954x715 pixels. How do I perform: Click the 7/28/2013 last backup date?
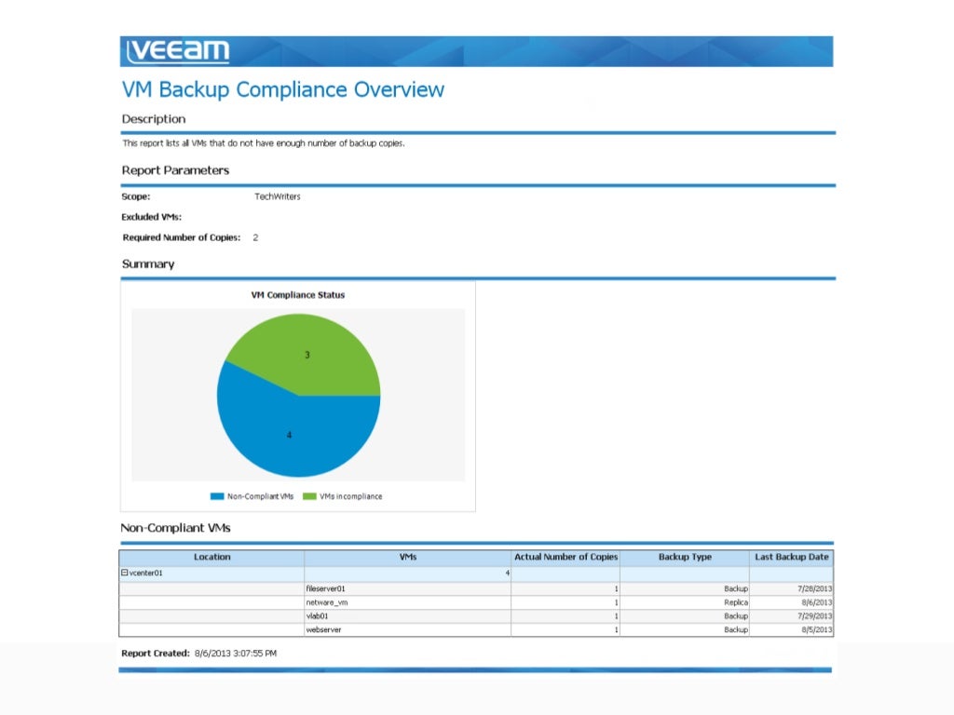click(x=814, y=588)
